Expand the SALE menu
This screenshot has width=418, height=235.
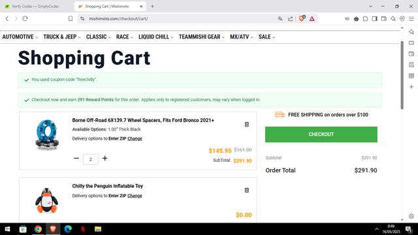coord(266,37)
